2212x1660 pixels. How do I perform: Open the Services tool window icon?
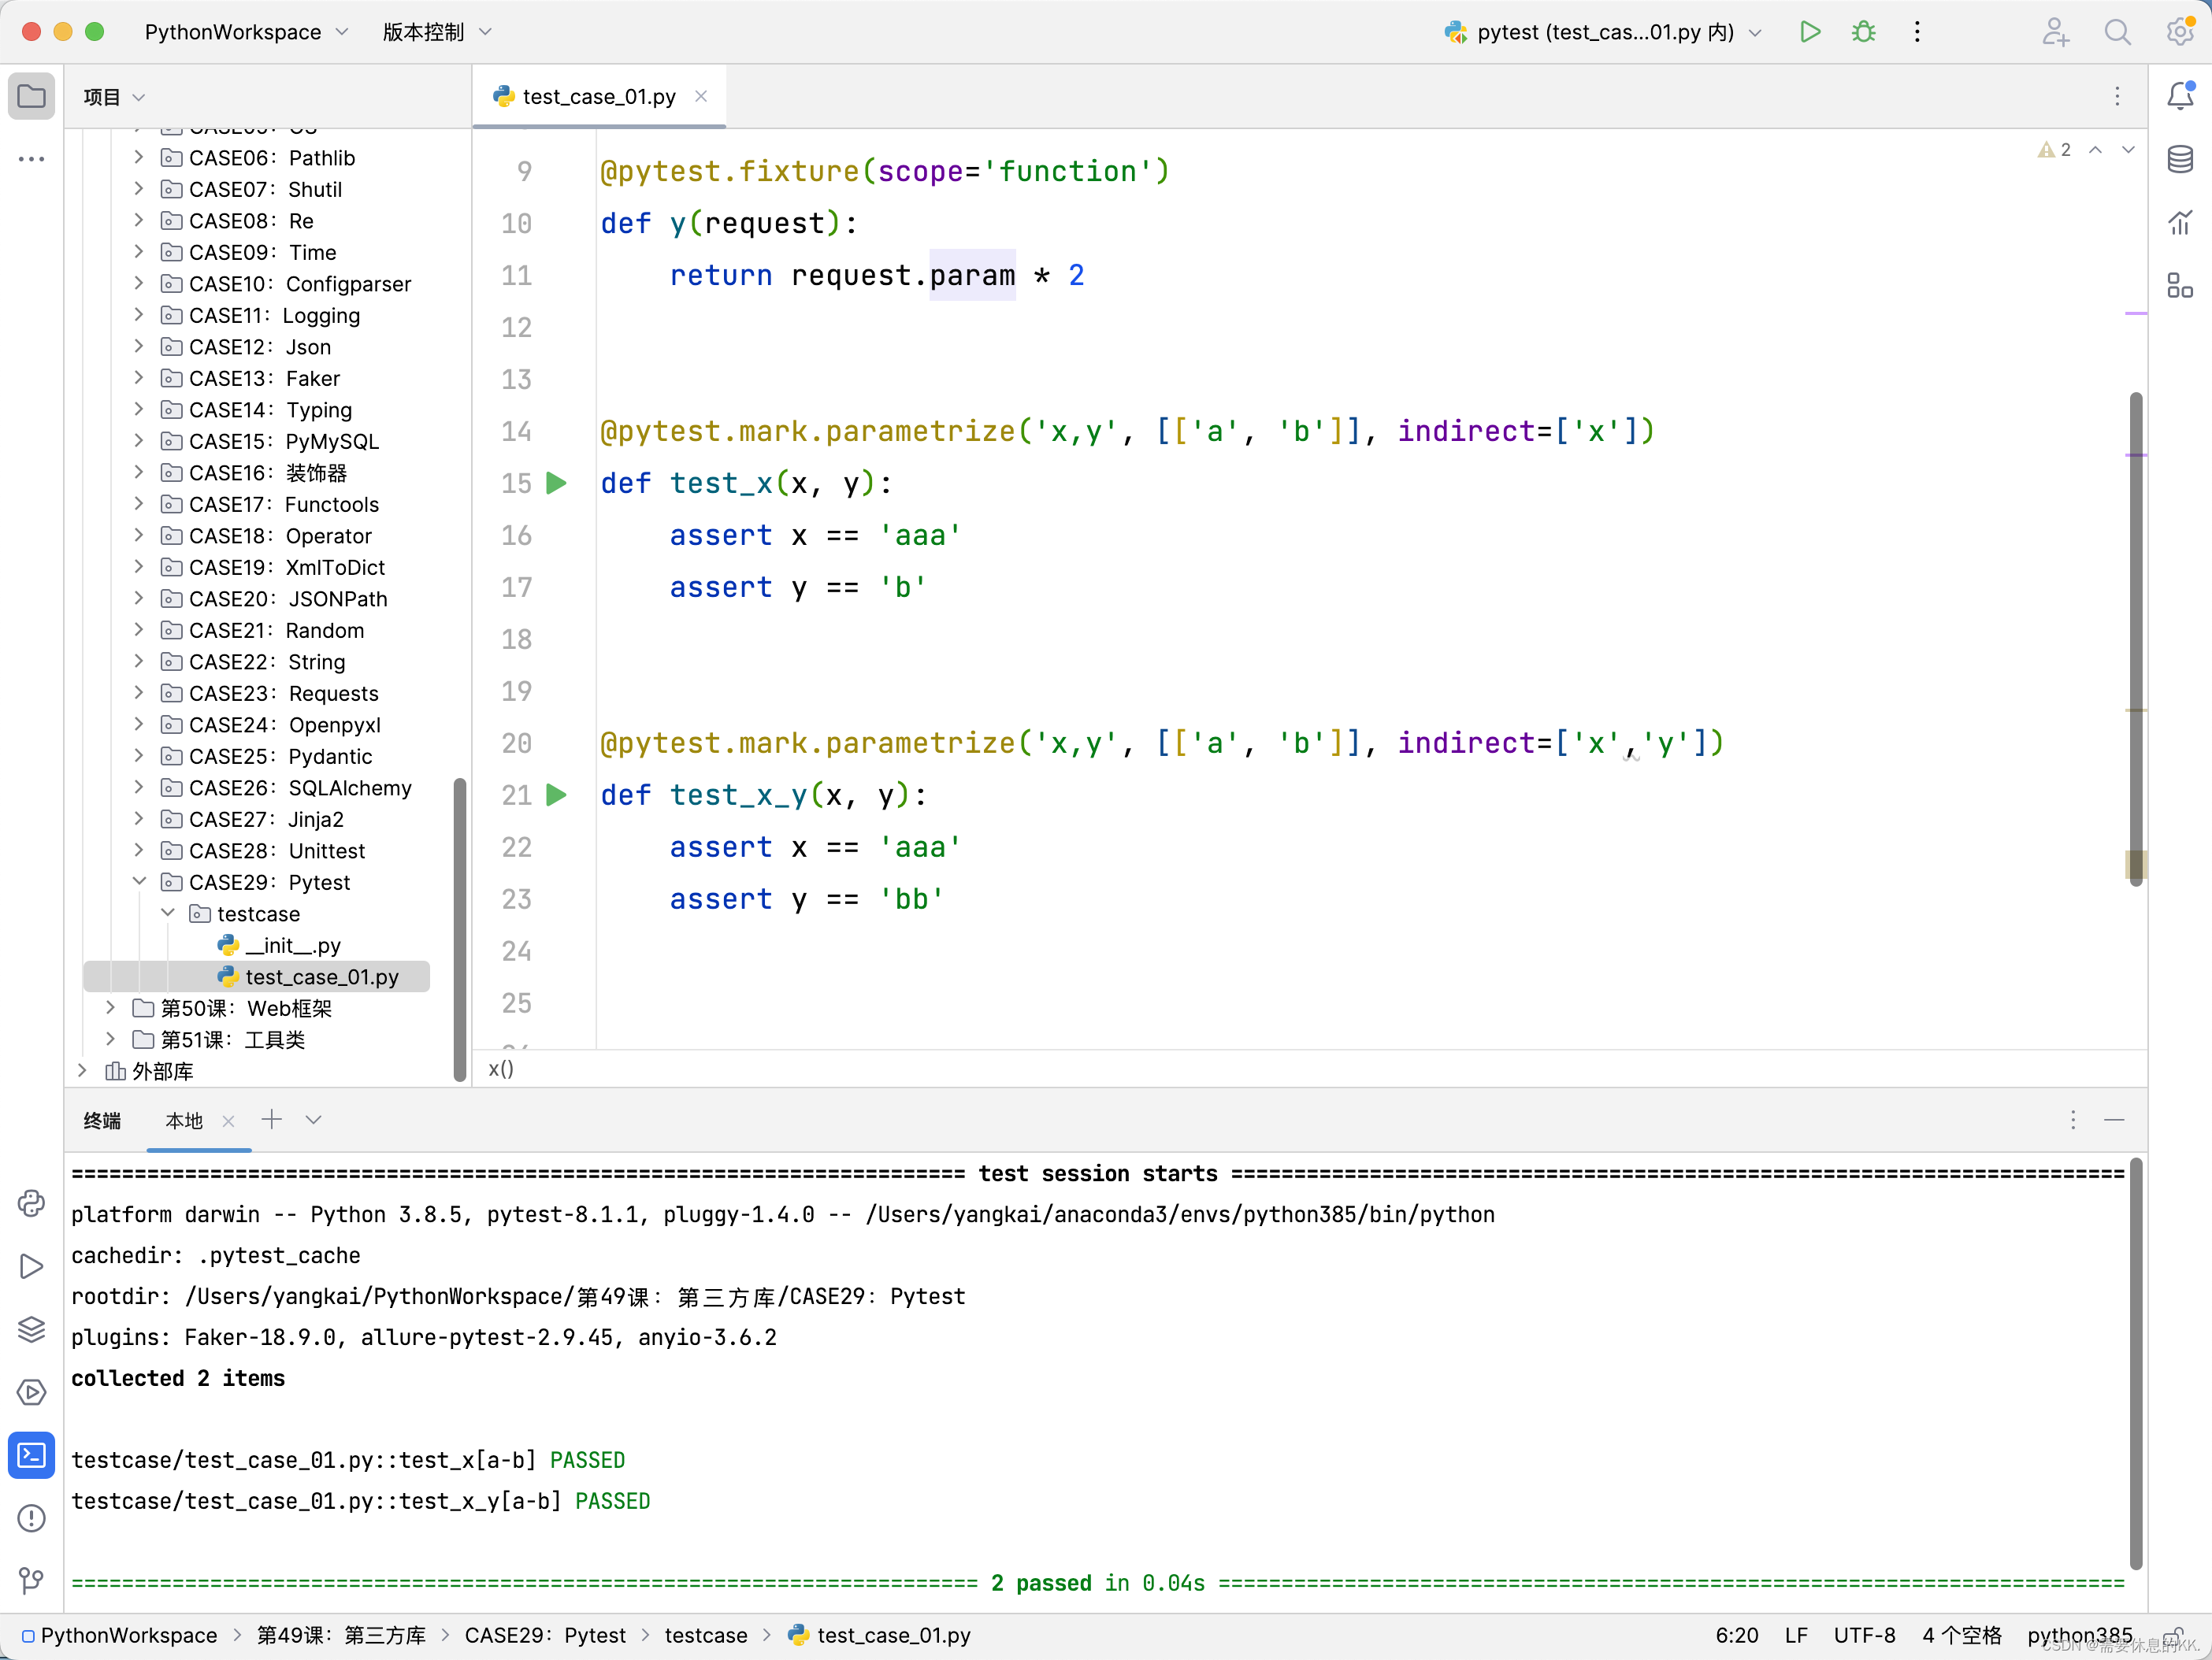31,1392
